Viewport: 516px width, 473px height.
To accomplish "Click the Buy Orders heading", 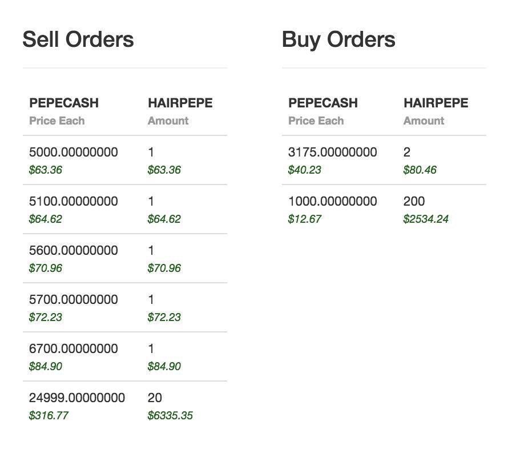I will coord(338,40).
